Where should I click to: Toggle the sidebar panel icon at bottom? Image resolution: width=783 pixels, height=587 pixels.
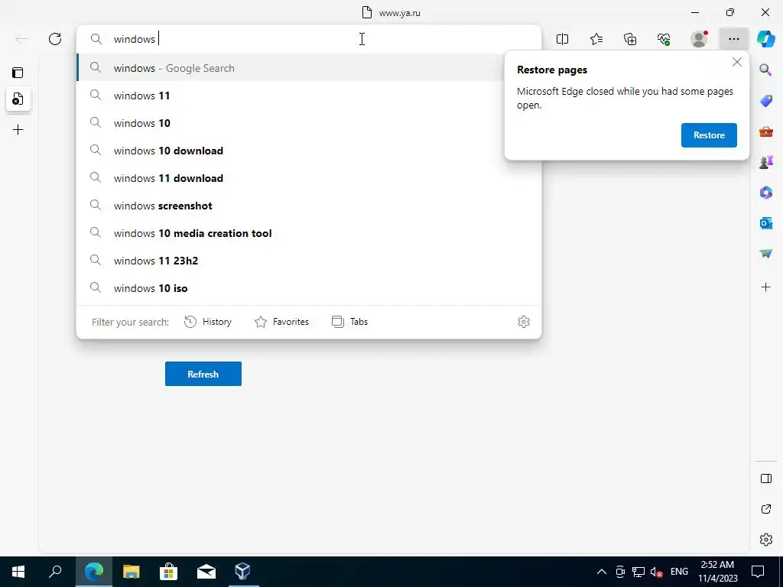tap(766, 478)
